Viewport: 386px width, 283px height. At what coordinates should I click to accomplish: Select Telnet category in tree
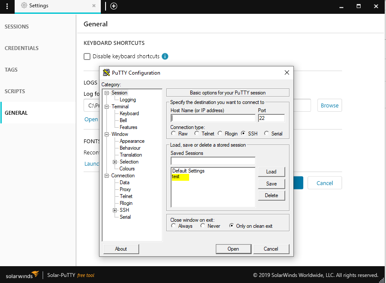pyautogui.click(x=126, y=196)
